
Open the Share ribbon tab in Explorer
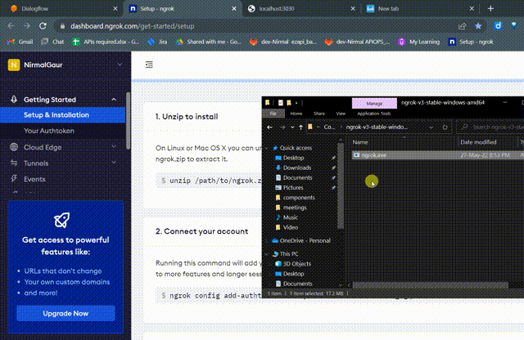[319, 114]
